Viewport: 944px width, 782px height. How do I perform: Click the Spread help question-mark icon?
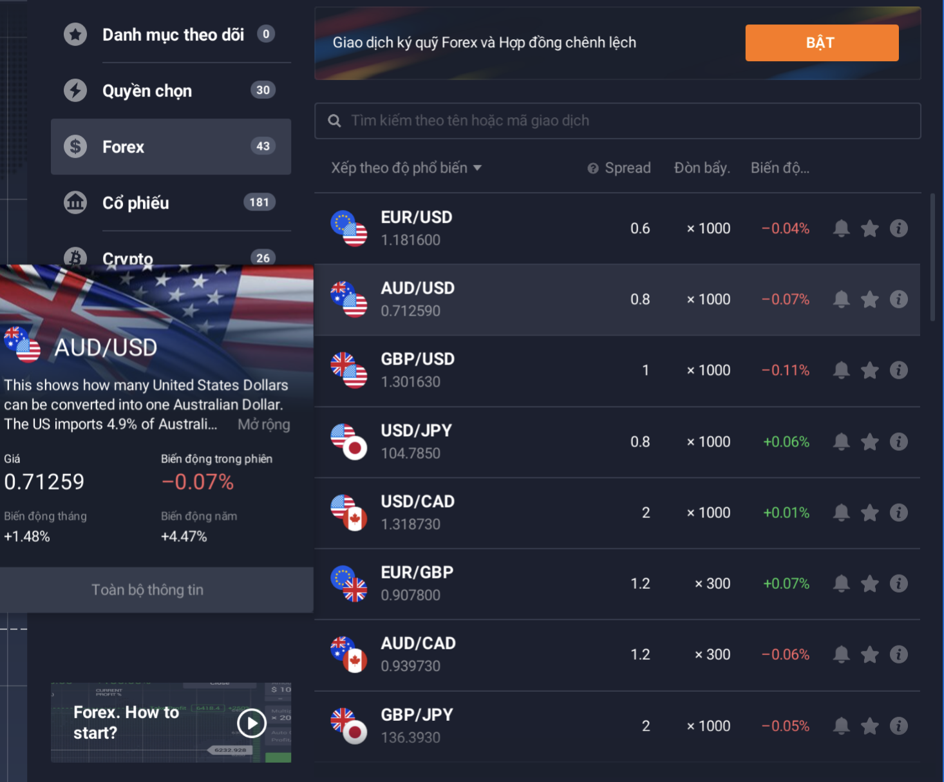click(592, 168)
